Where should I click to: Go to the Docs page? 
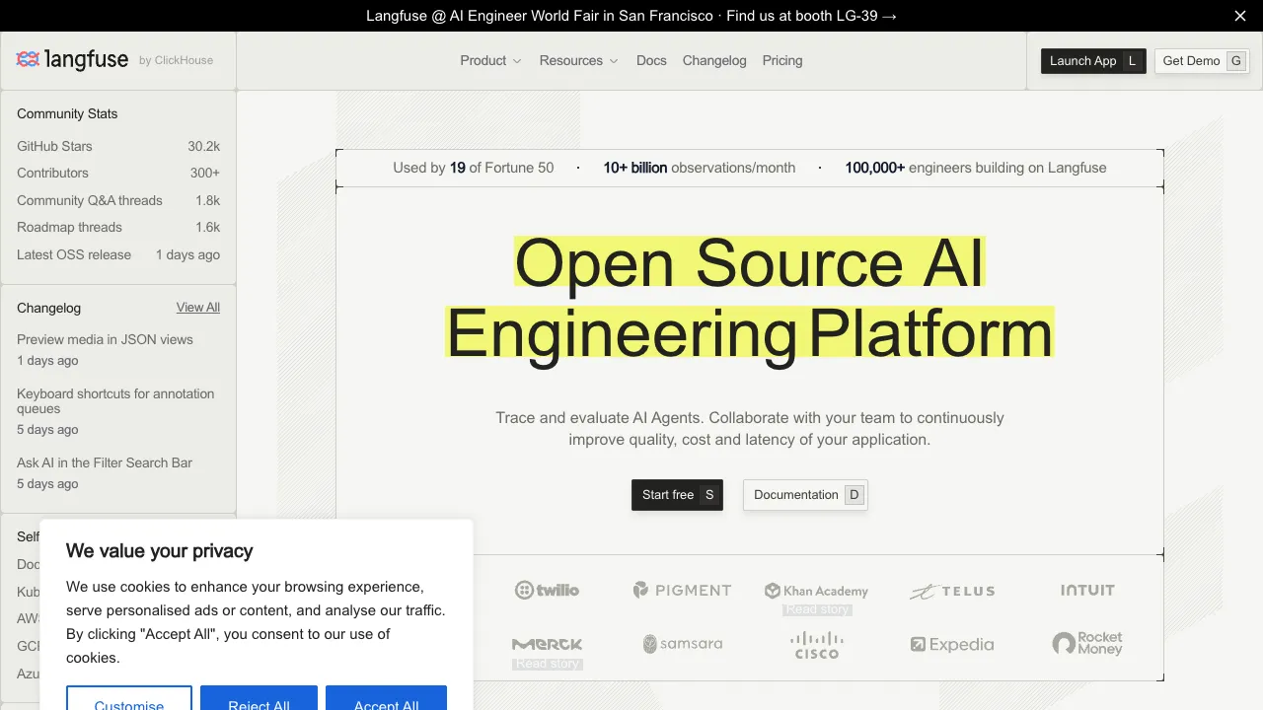coord(651,60)
